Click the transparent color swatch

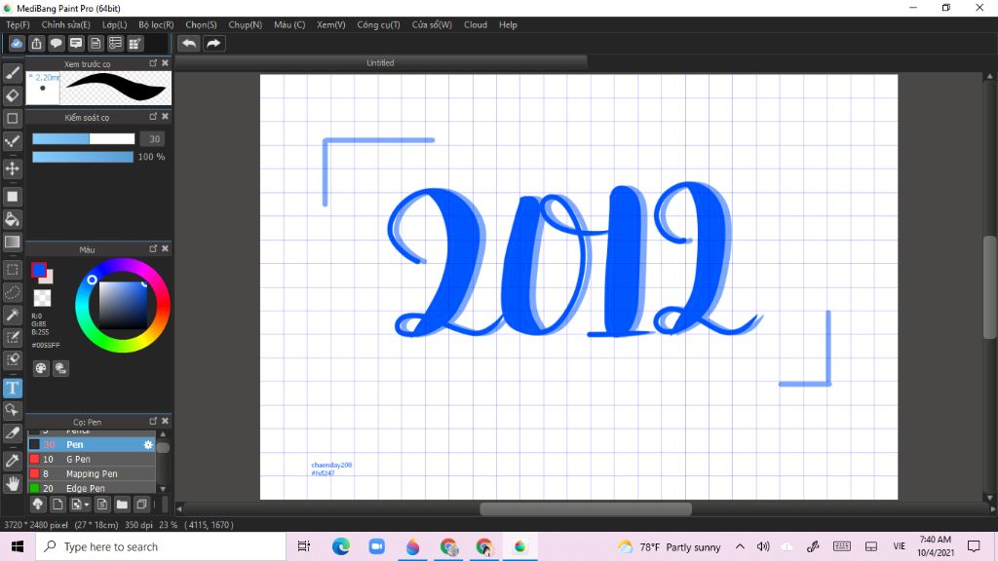[42, 298]
